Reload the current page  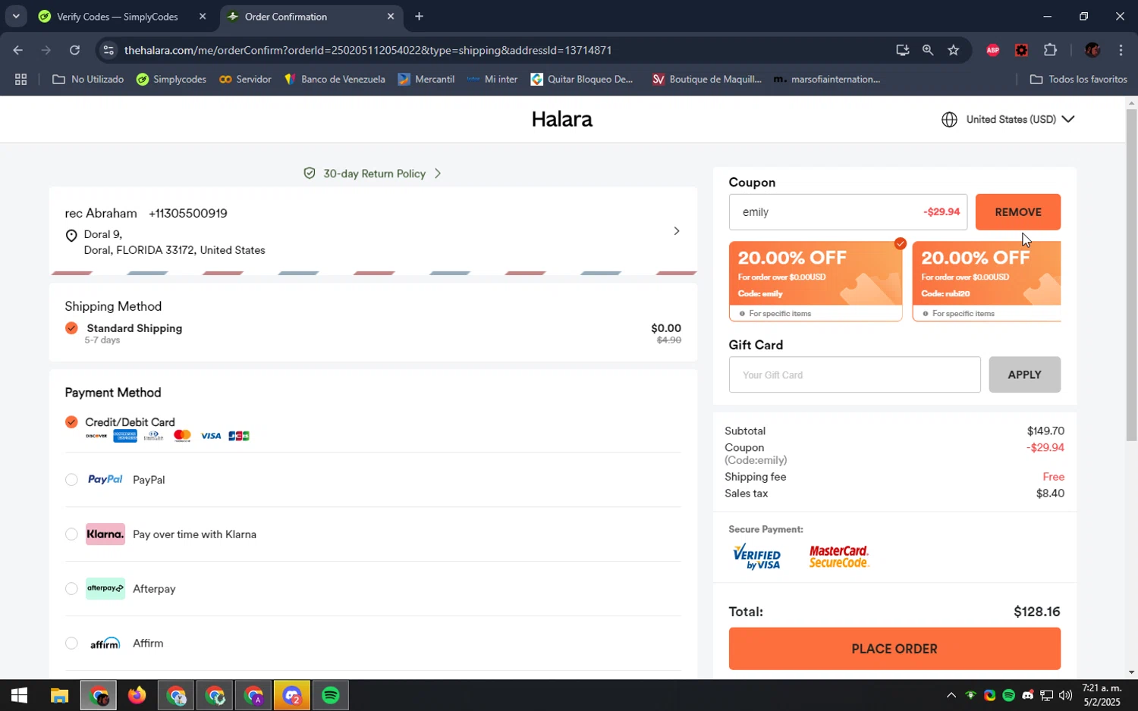(x=74, y=50)
